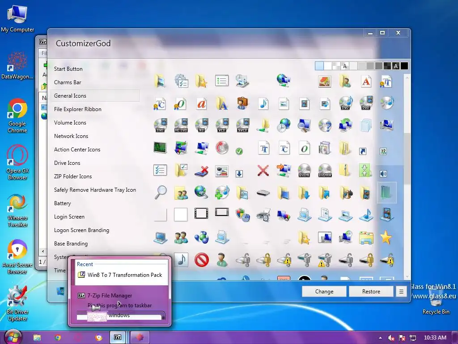Viewport: 458px width, 344px height.
Task: Open the Logon Screen Branding section
Action: [x=81, y=231]
